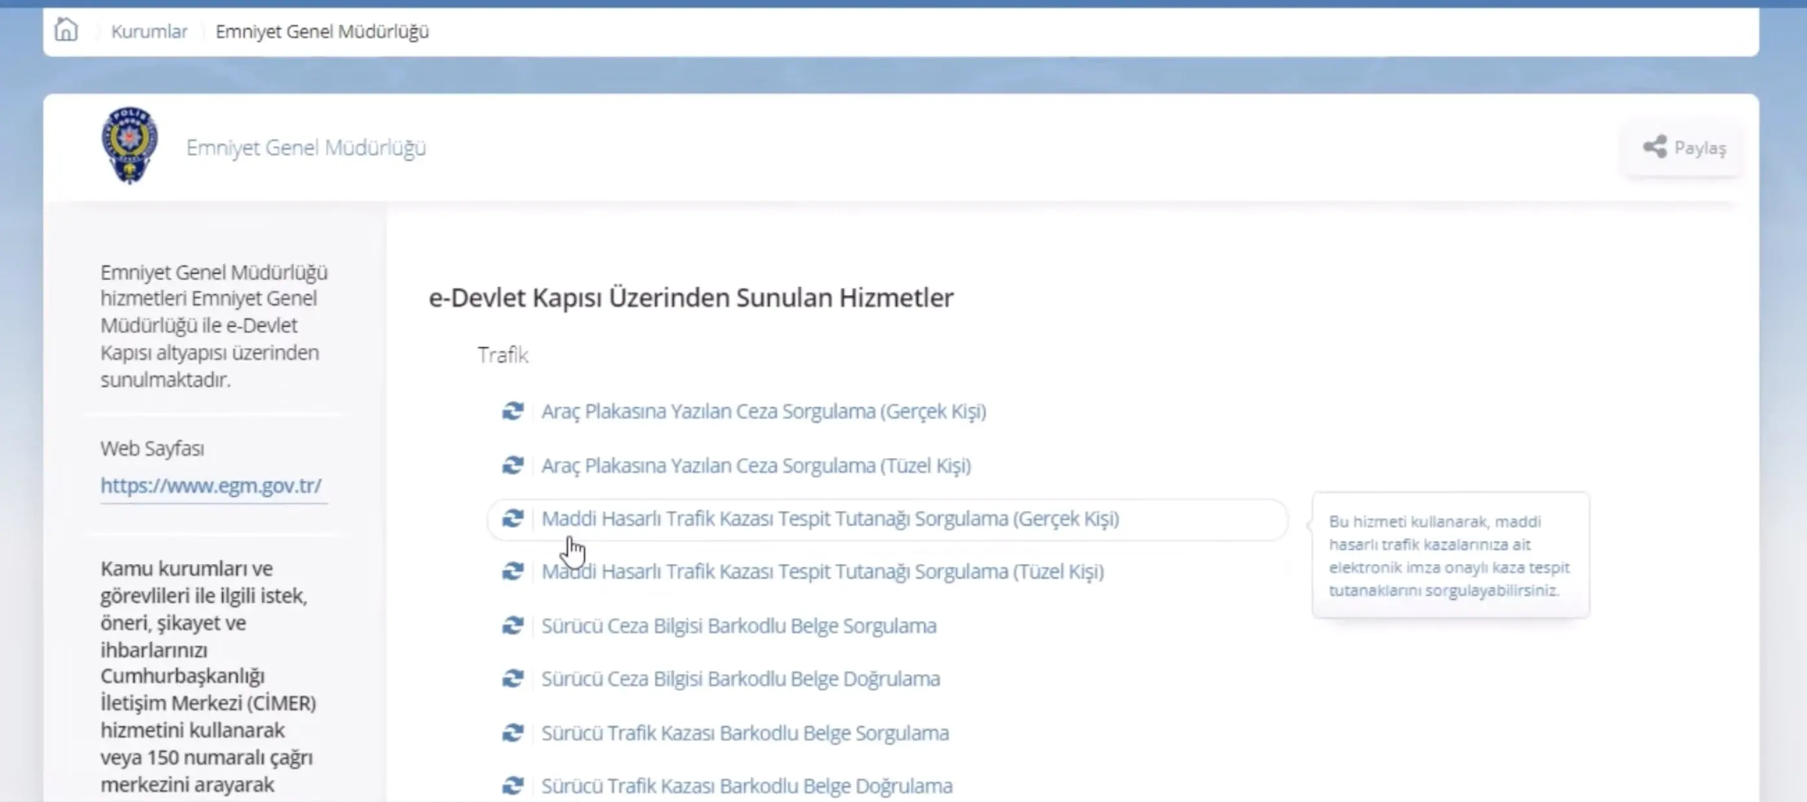Open Araç Plakasına Yazılan Ceza Sorgulama (Gerçek Kişi)
Image resolution: width=1807 pixels, height=802 pixels.
point(763,411)
